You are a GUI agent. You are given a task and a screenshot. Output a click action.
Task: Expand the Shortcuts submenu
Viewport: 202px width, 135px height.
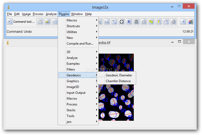(78, 26)
